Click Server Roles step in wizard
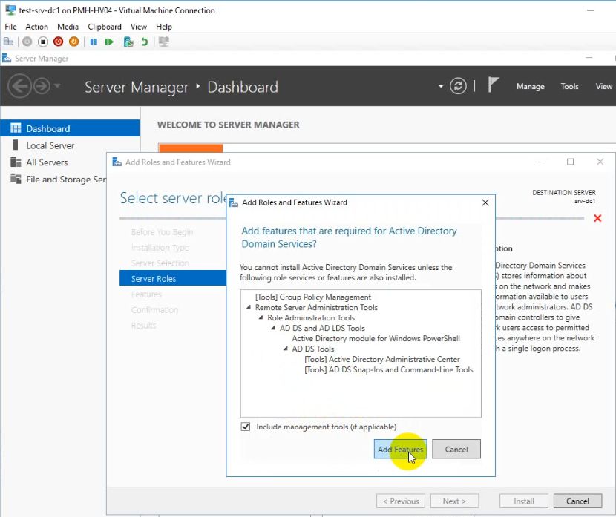 tap(173, 278)
